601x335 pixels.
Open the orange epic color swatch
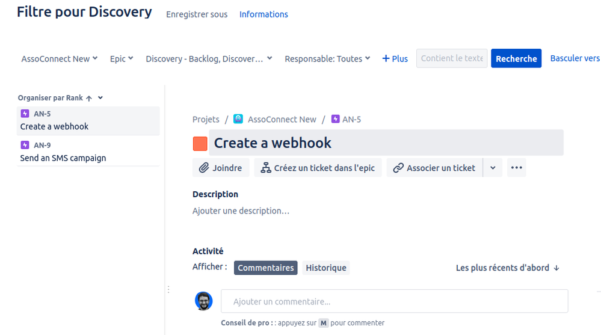(x=200, y=144)
